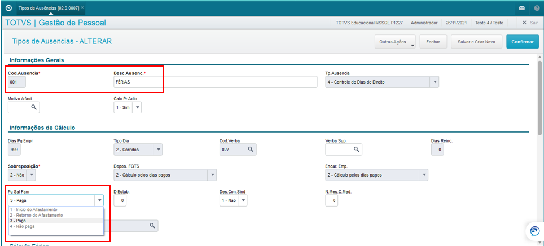Expand the Depos. FGTS dropdown
Viewport: 544px width, 246px height.
click(x=212, y=175)
